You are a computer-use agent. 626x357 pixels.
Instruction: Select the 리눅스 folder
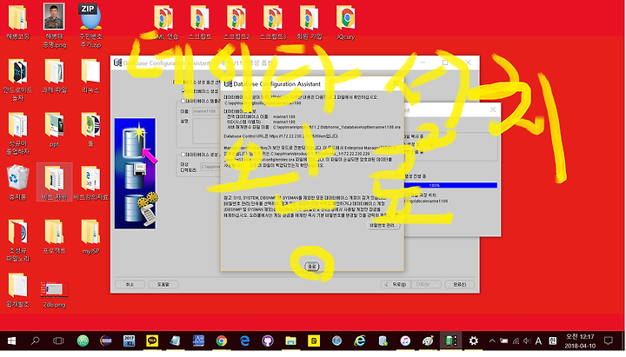click(90, 76)
